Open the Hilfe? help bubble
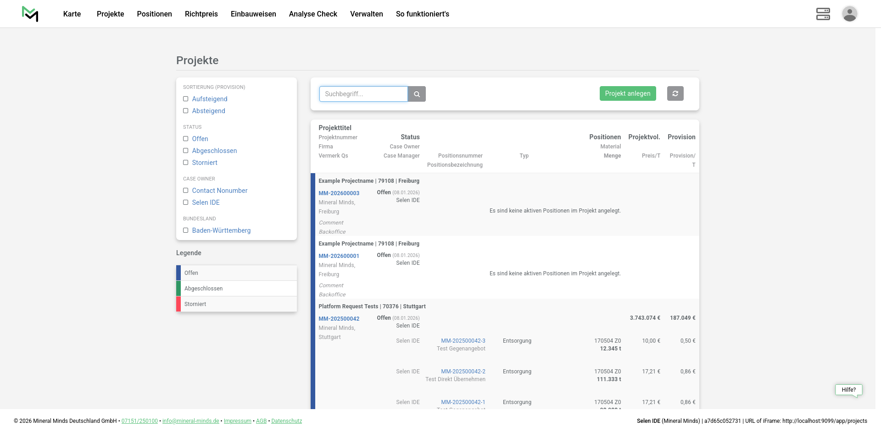 point(848,390)
